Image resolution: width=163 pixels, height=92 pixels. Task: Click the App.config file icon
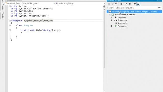coord(115,23)
